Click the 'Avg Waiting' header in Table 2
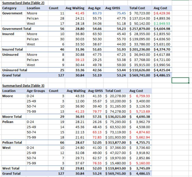The height and width of the screenshot is (177, 192). [75, 8]
